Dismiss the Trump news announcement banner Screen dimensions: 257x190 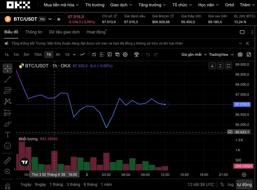pos(247,43)
